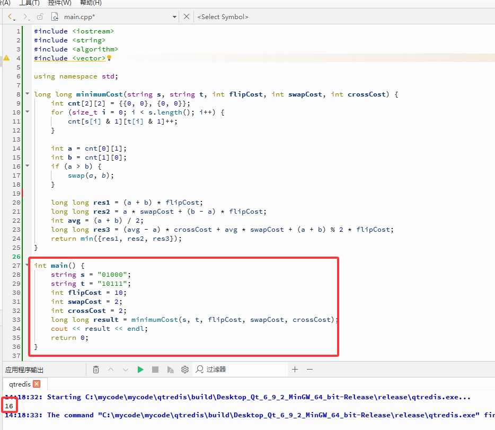
Task: Close the qtredis output tab
Action: tap(37, 384)
